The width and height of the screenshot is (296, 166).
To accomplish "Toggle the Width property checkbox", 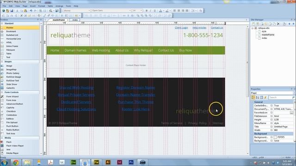I will [x=271, y=130].
